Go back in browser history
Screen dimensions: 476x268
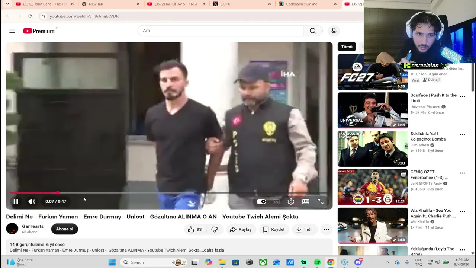8,16
